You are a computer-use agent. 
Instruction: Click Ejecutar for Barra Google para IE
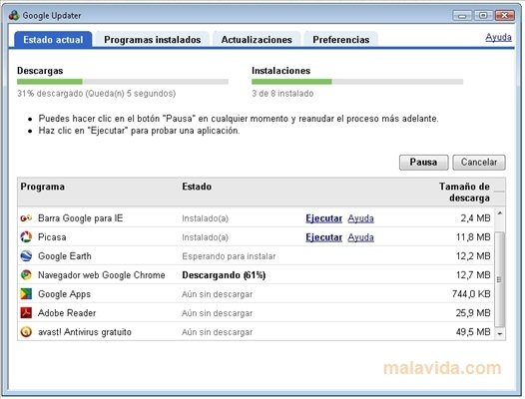click(x=323, y=218)
